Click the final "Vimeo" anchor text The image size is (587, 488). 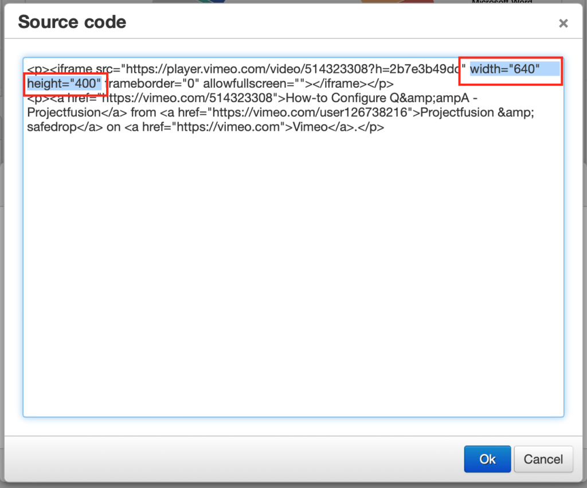tap(309, 127)
